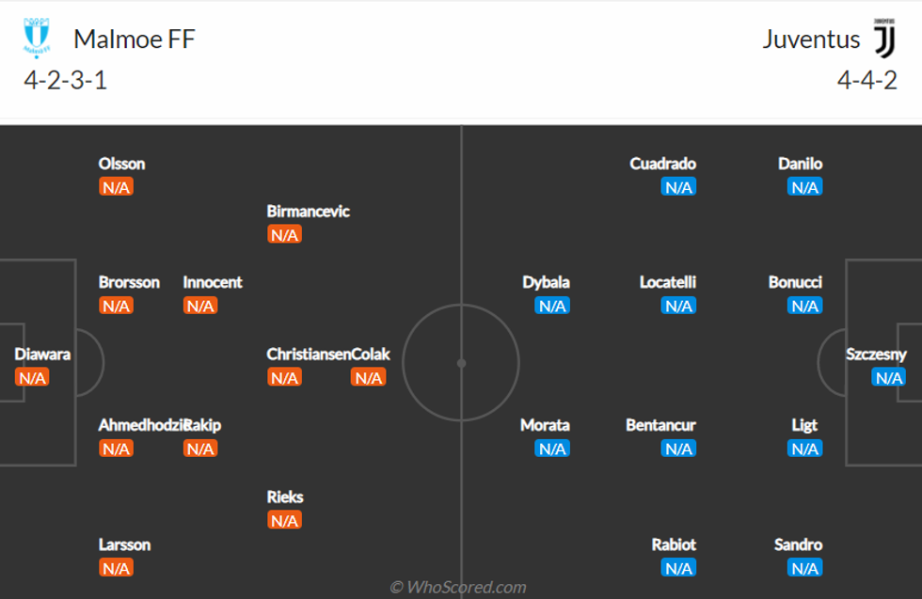Click the Juventus club logo
Image resolution: width=922 pixels, height=599 pixels.
pos(884,38)
